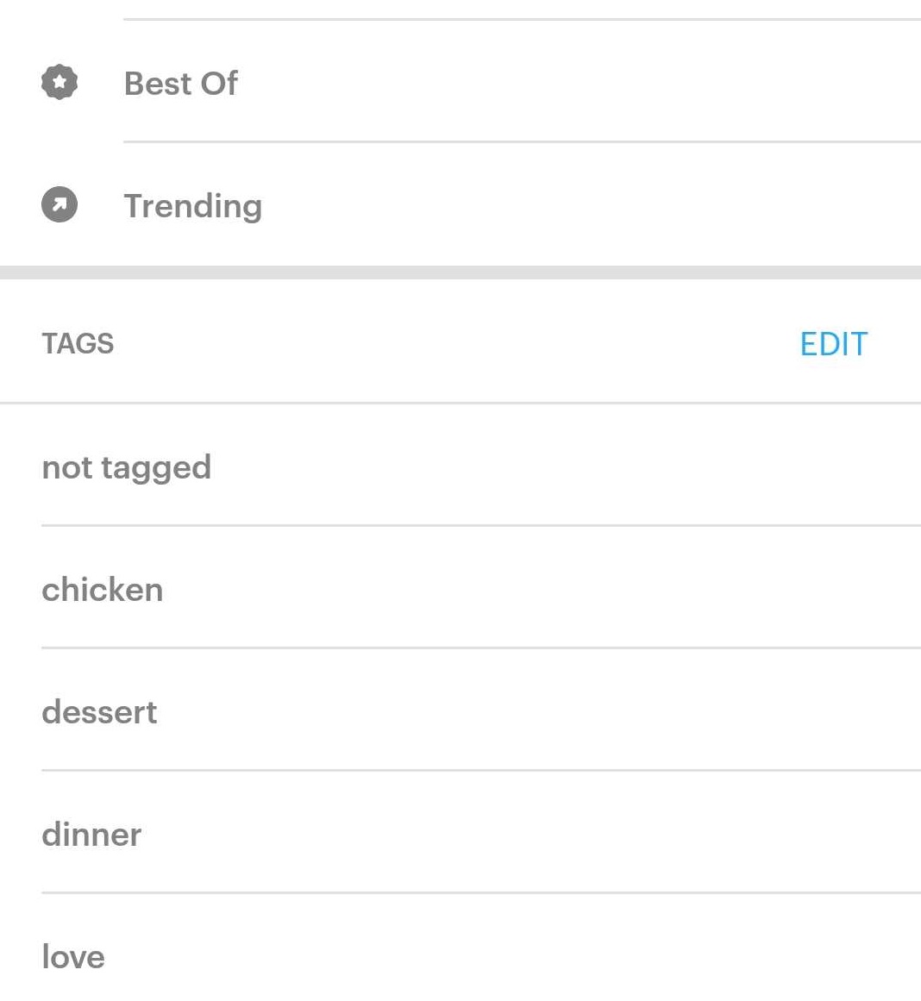The width and height of the screenshot is (921, 1001).
Task: Tap the star icon beside Best Of
Action: tap(60, 83)
